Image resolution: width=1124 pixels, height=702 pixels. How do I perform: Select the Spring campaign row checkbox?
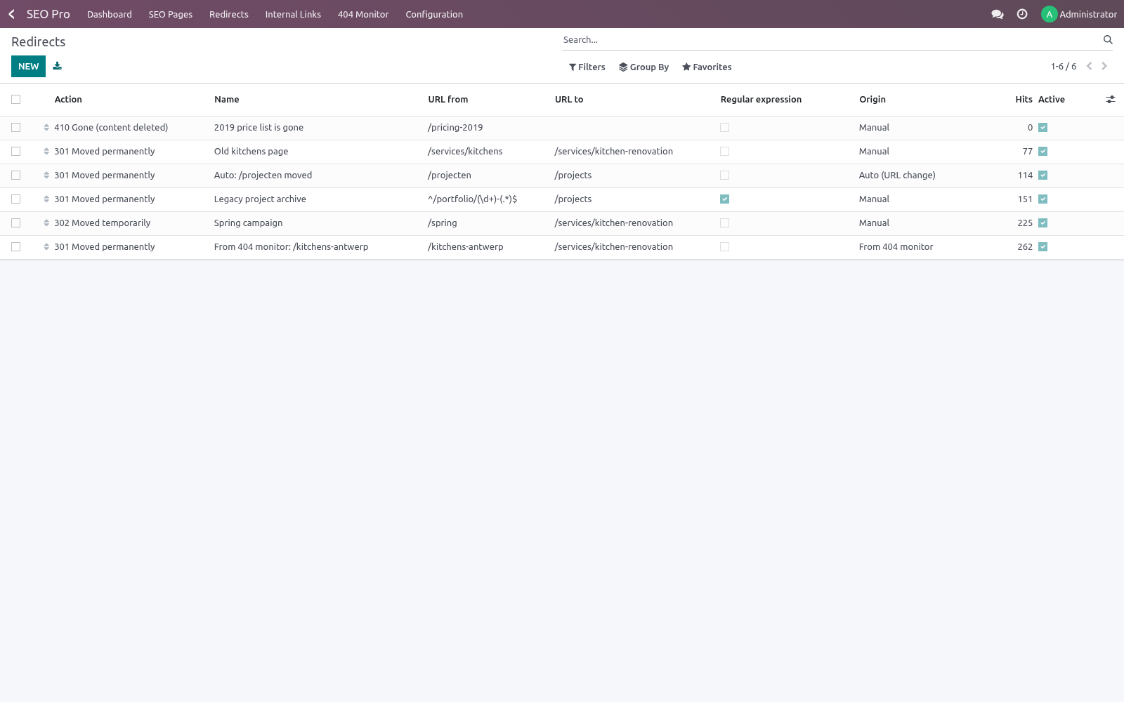15,223
